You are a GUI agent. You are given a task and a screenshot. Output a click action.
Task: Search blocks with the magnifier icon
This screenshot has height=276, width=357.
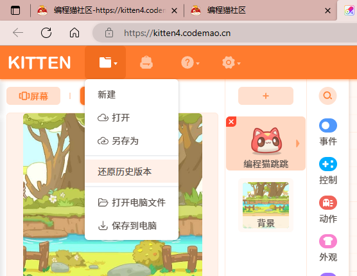pyautogui.click(x=327, y=96)
